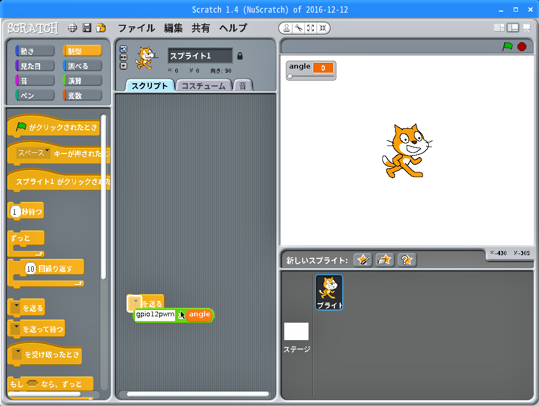Select the cat sprite thumbnail in sprite list
539x406 pixels.
(x=329, y=292)
